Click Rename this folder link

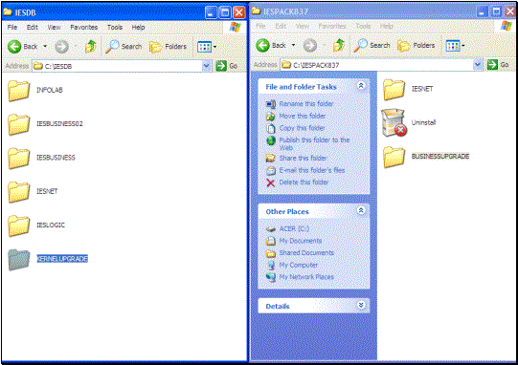305,104
